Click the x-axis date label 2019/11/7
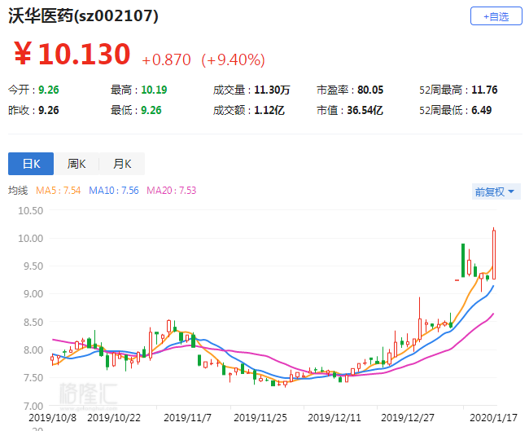This screenshot has width=529, height=431. point(187,418)
